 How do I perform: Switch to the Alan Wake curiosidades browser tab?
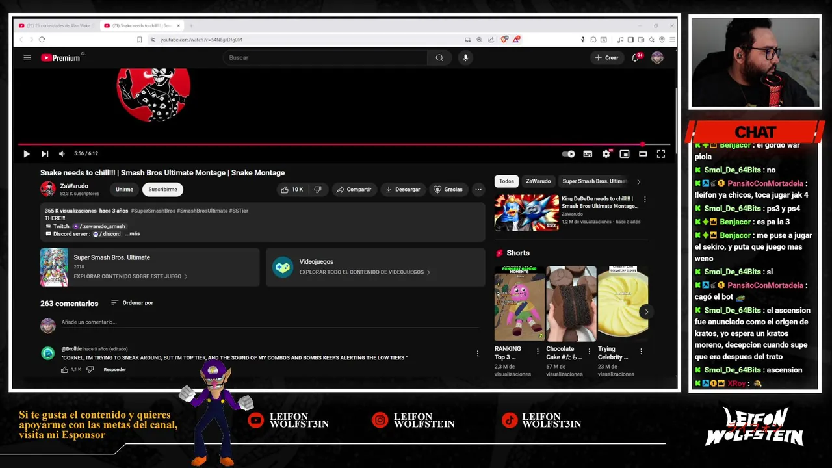(x=57, y=26)
